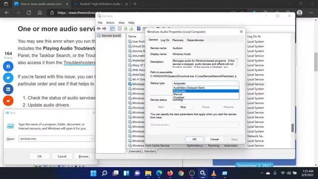This screenshot has height=179, width=318.
Task: Click the Services app icon in the taskbar
Action: [203, 173]
